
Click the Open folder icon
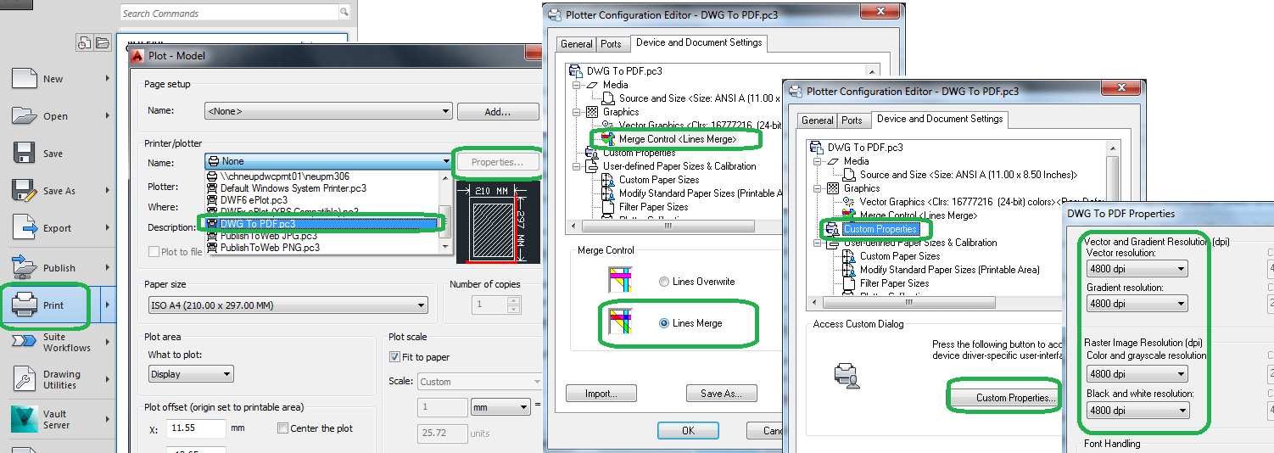(x=24, y=115)
